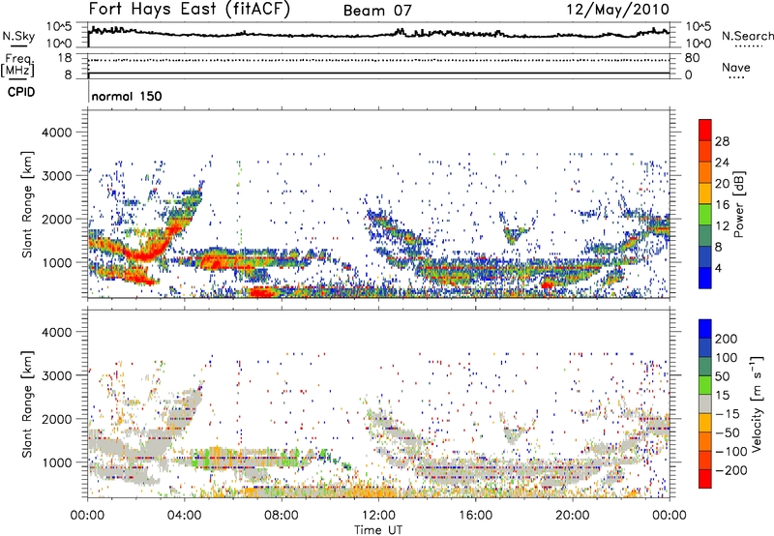Viewport: 774px width, 536px height.
Task: Pick the blue top velocity color segment
Action: [705, 329]
